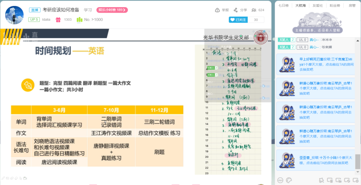Click the pink gift icon beside 1303
Viewport: 361px width, 185px height.
click(58, 20)
